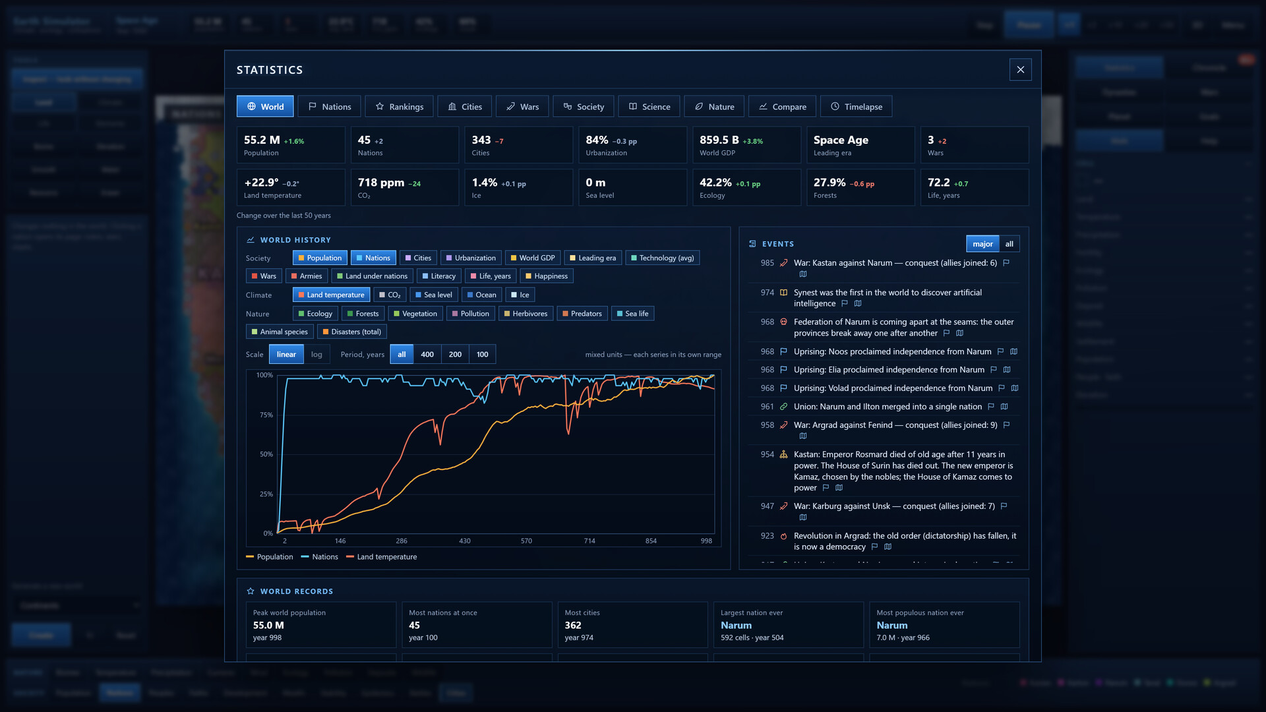
Task: Close the Statistics dialog with the X button
Action: 1021,70
